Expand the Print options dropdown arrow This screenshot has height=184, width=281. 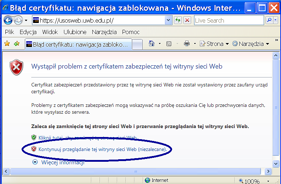[195, 44]
